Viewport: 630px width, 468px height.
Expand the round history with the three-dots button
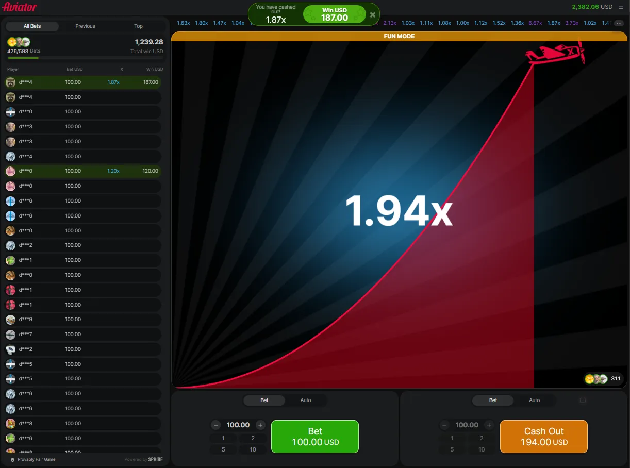click(619, 23)
